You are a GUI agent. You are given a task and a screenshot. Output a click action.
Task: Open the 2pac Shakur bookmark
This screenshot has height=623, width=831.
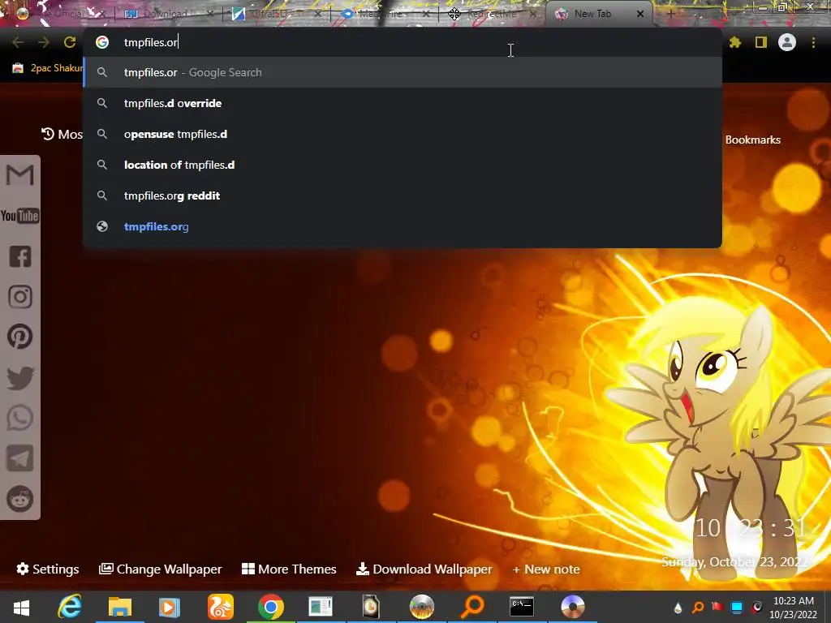tap(48, 68)
